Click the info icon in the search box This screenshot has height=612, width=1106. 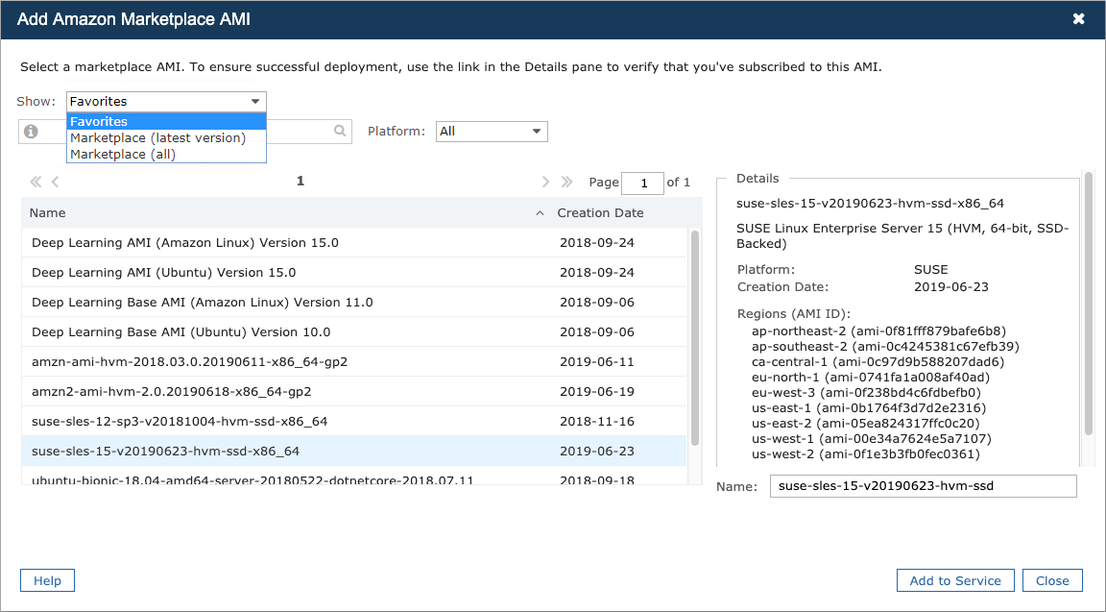coord(31,132)
